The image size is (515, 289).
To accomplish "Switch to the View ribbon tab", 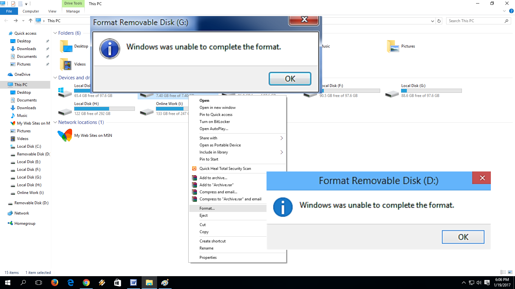I will tap(52, 11).
